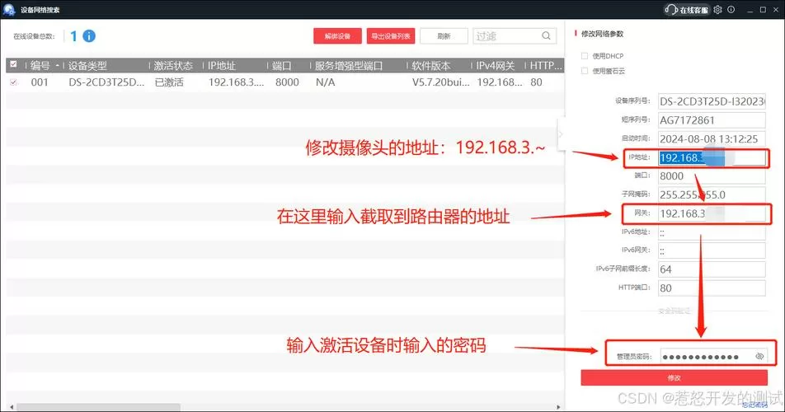
Task: Click the IPv6网关 input field
Action: tap(712, 250)
